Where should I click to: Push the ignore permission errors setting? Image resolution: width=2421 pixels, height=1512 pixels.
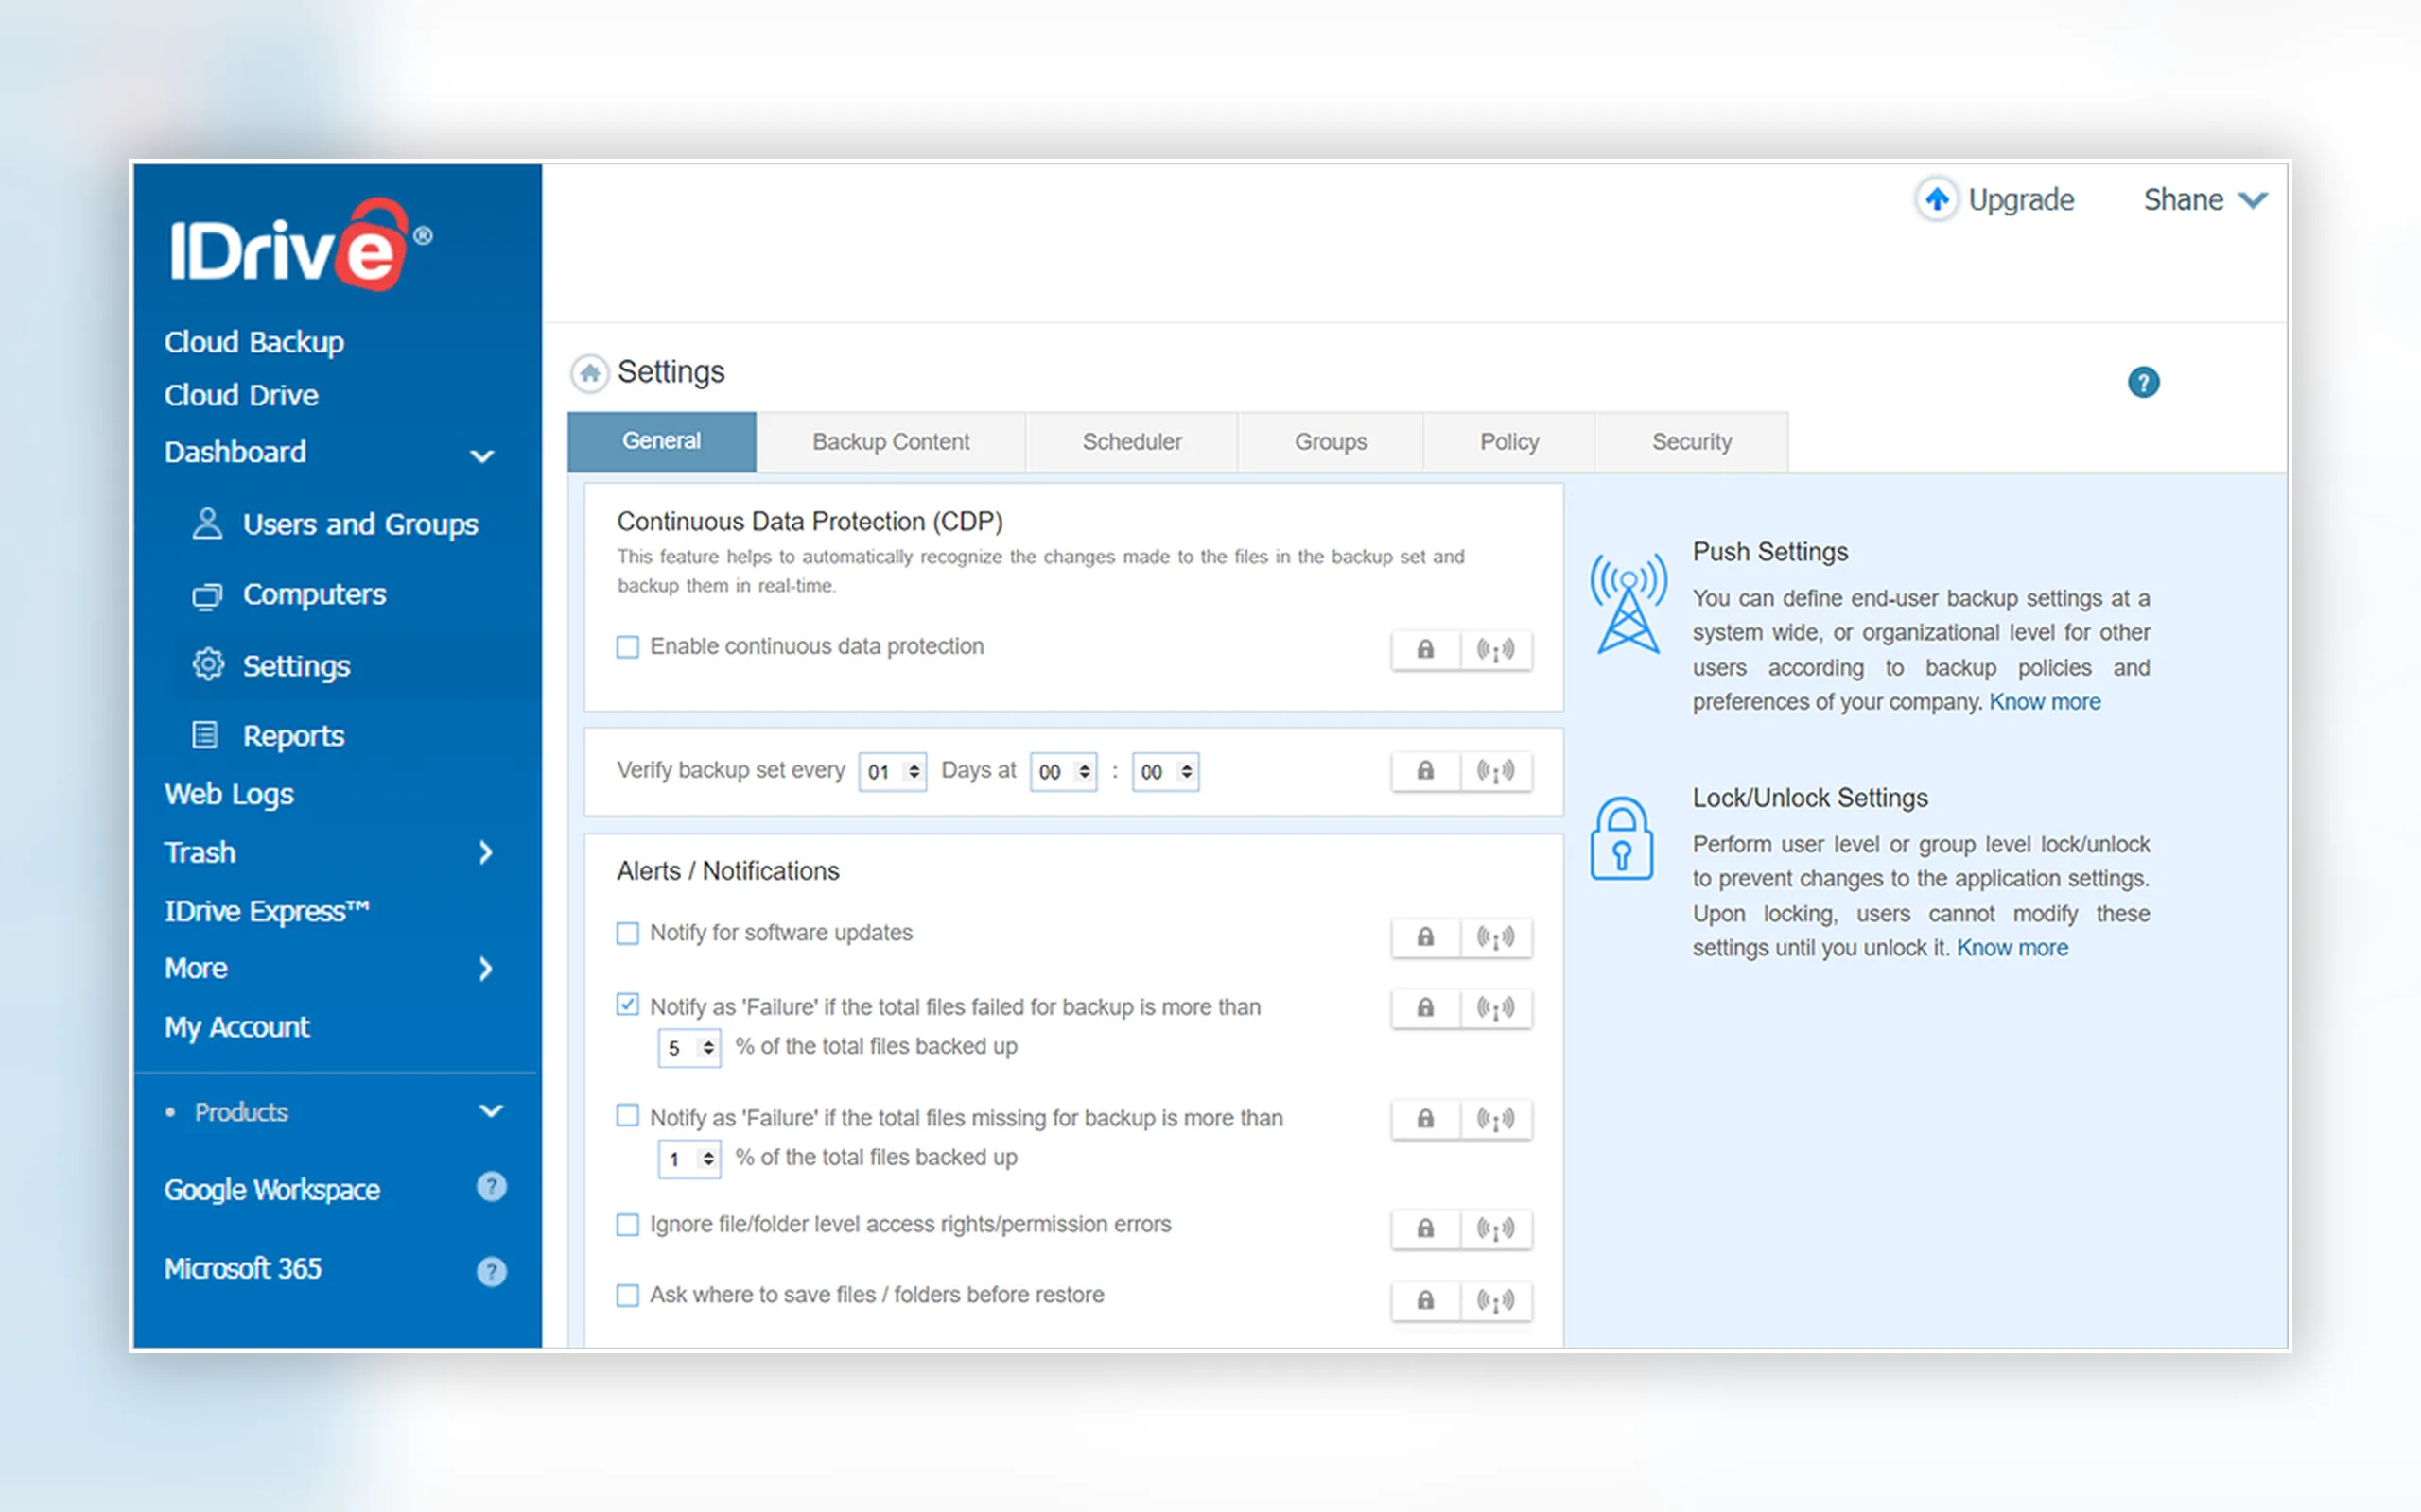(1495, 1228)
